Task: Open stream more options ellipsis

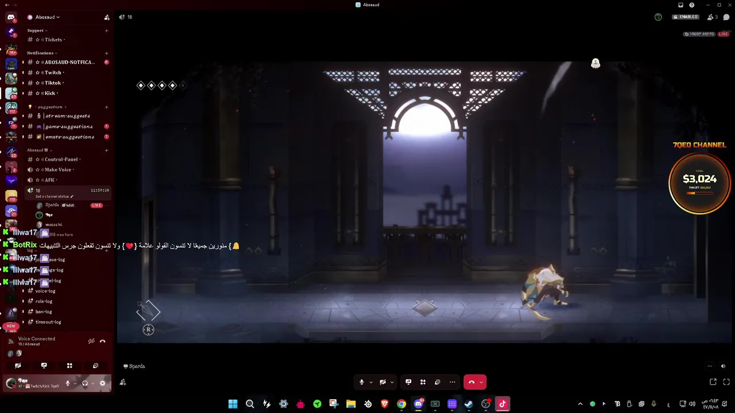Action: [710, 366]
